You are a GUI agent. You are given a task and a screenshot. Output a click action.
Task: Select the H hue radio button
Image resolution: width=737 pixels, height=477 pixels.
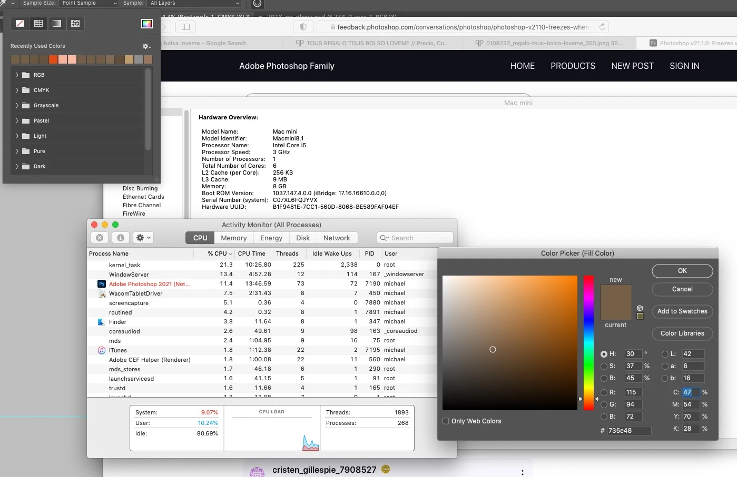(x=604, y=354)
